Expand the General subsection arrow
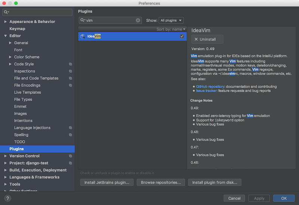299x205 pixels. [x=10, y=43]
